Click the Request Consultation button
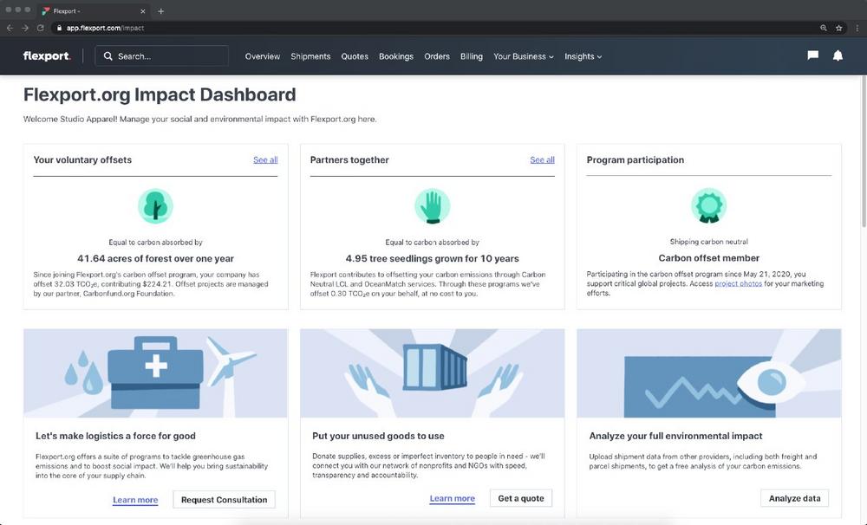 pos(224,500)
